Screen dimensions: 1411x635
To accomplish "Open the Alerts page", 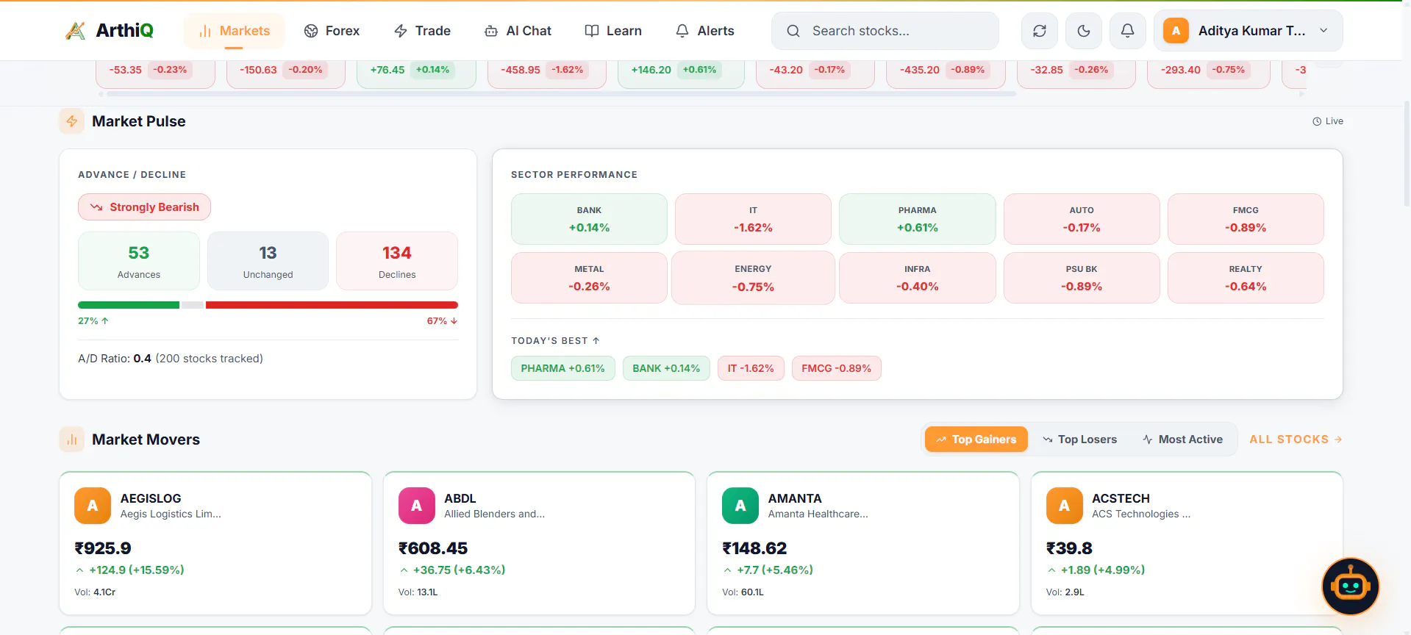I will click(x=704, y=31).
